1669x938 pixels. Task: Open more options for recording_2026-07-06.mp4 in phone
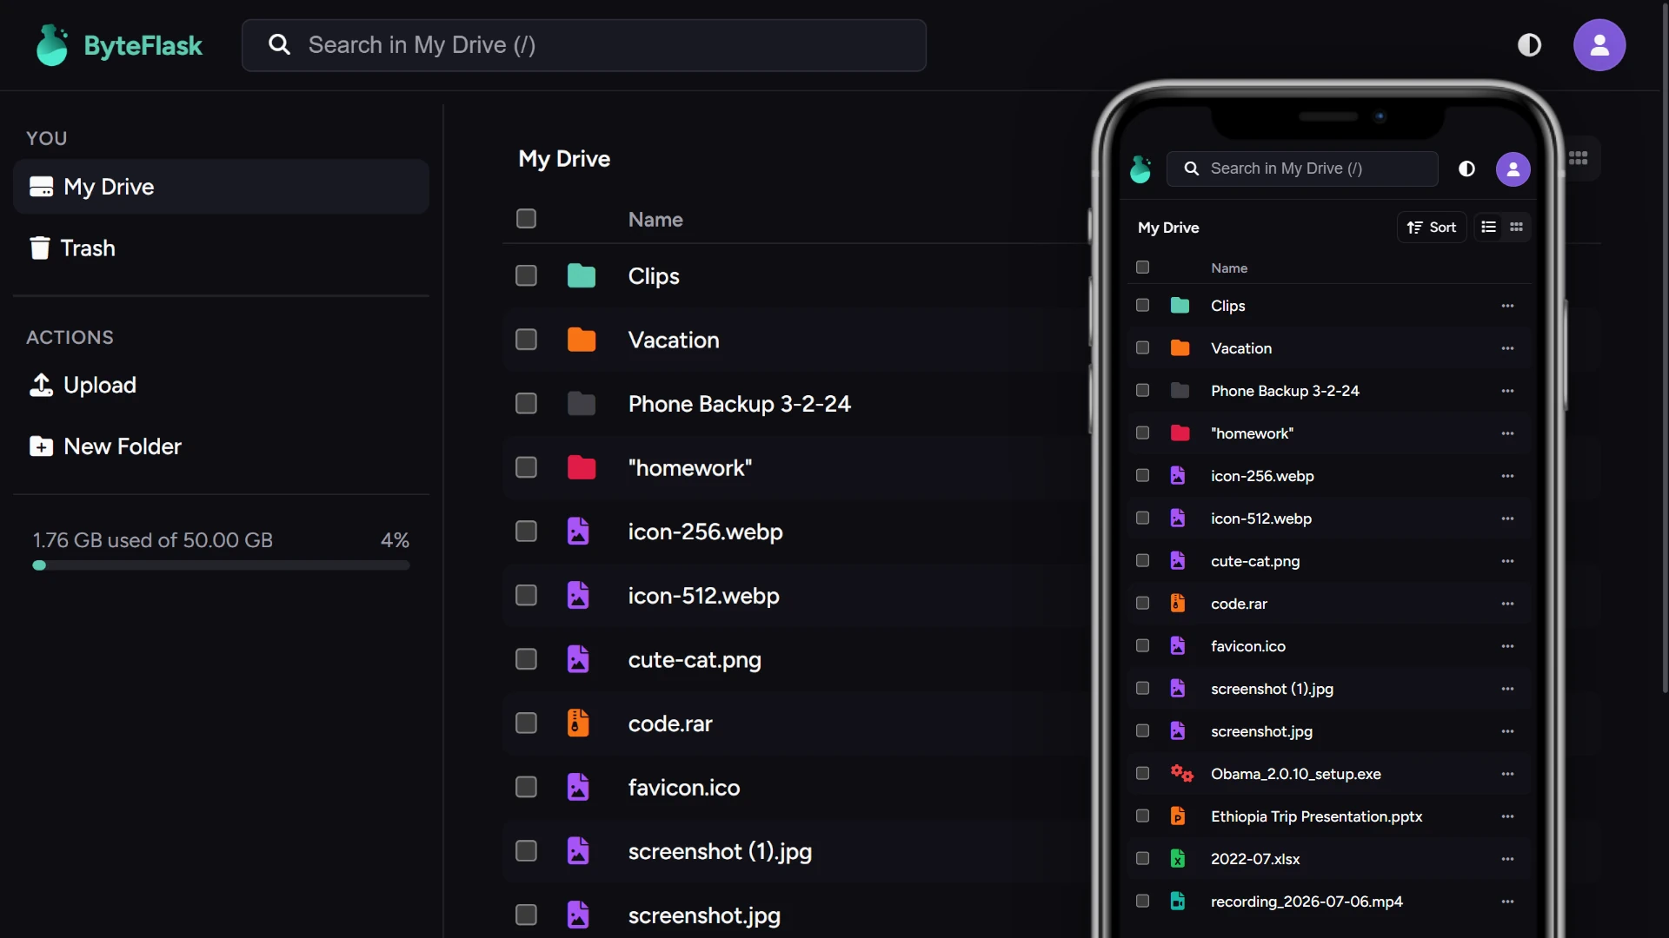(1507, 902)
